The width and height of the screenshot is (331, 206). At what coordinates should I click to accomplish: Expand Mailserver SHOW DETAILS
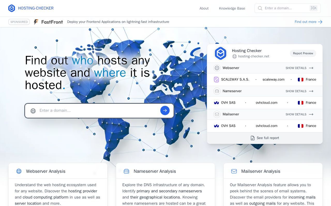pos(299,114)
